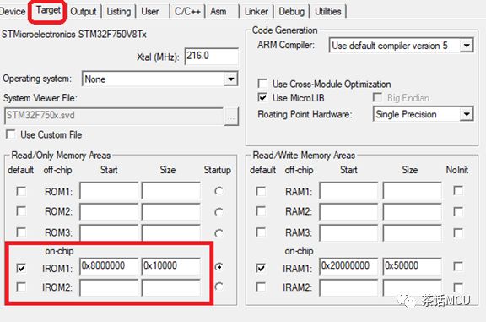The width and height of the screenshot is (486, 322).
Task: Expand the ARM Compiler version dropdown
Action: click(x=466, y=46)
